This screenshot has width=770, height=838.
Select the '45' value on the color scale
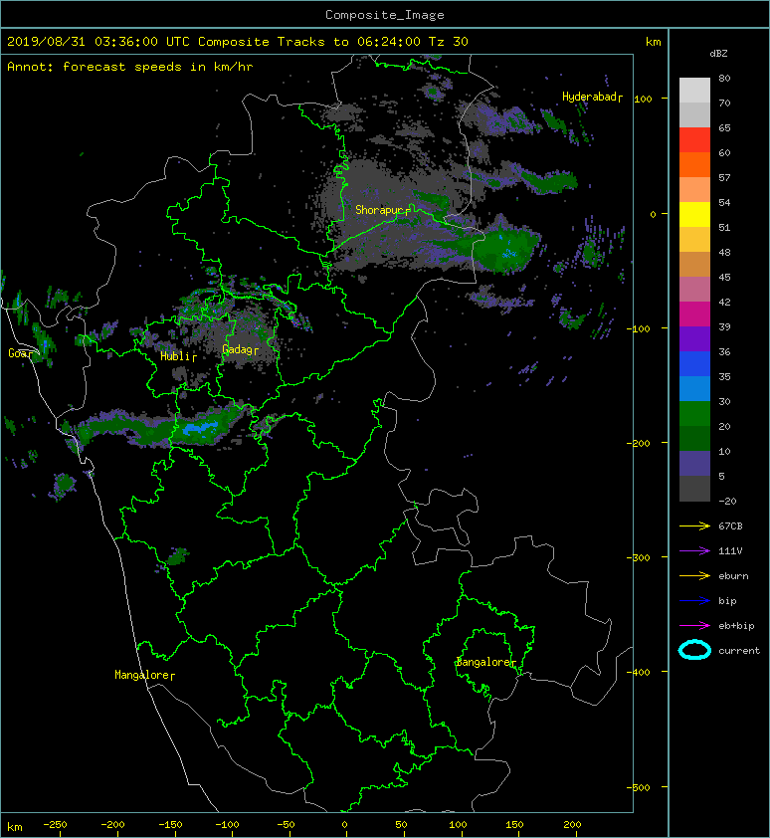(724, 277)
